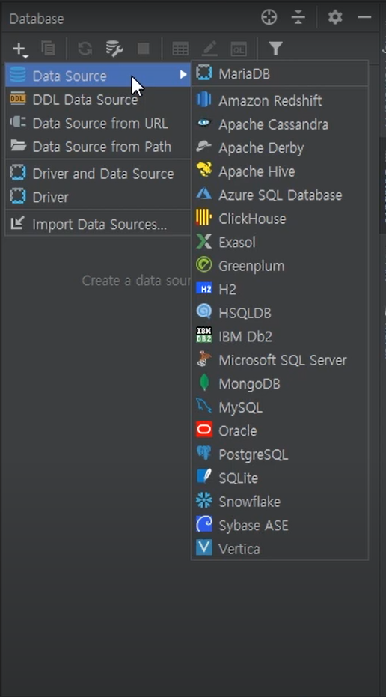Click the Duplicate icon in Database toolbar
Screen dimensions: 386x697
[48, 49]
